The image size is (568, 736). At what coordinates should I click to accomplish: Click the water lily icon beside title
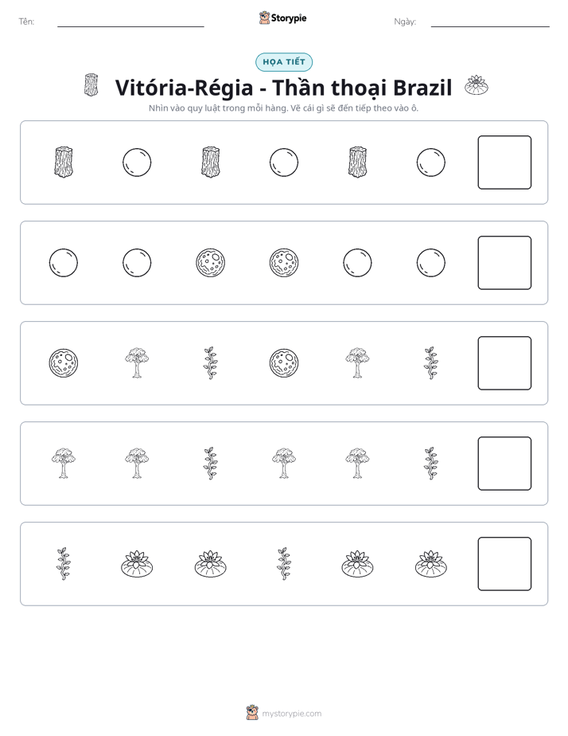tap(477, 85)
